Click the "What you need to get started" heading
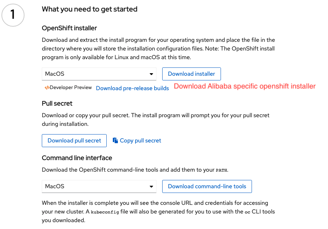 point(89,9)
